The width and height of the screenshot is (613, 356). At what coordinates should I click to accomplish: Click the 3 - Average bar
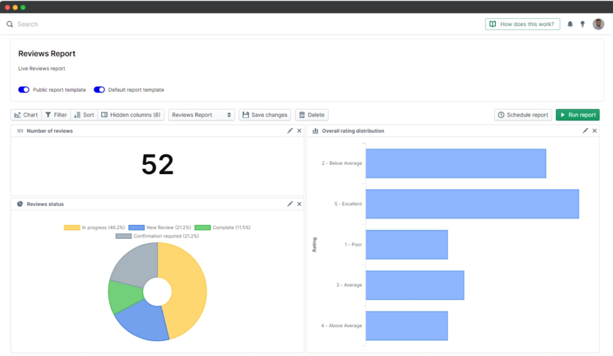click(415, 286)
